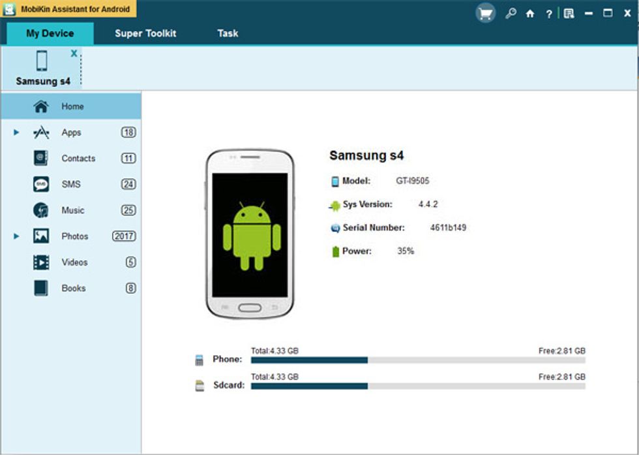Click the Sdcard storage usage bar
Image resolution: width=639 pixels, height=455 pixels.
click(x=417, y=386)
